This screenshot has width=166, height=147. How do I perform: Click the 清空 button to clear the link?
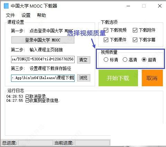84,60
